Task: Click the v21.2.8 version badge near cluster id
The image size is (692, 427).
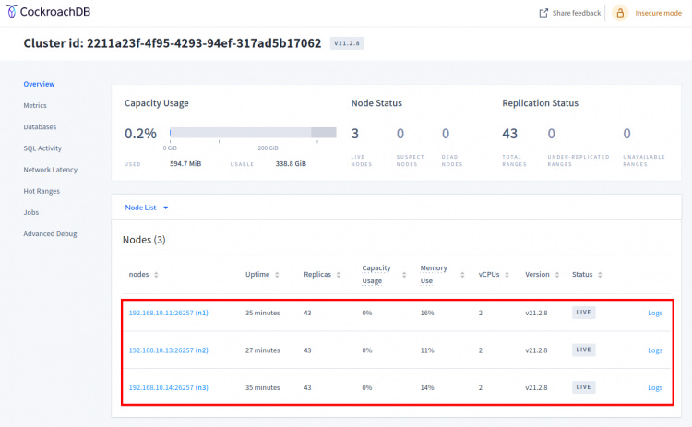Action: [347, 43]
